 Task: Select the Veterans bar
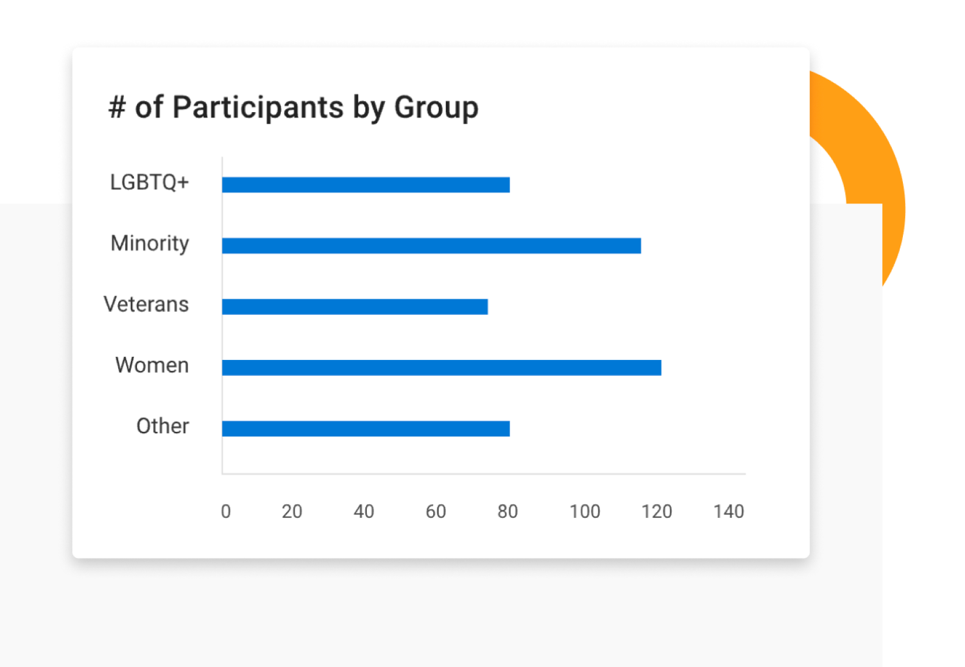coord(355,306)
